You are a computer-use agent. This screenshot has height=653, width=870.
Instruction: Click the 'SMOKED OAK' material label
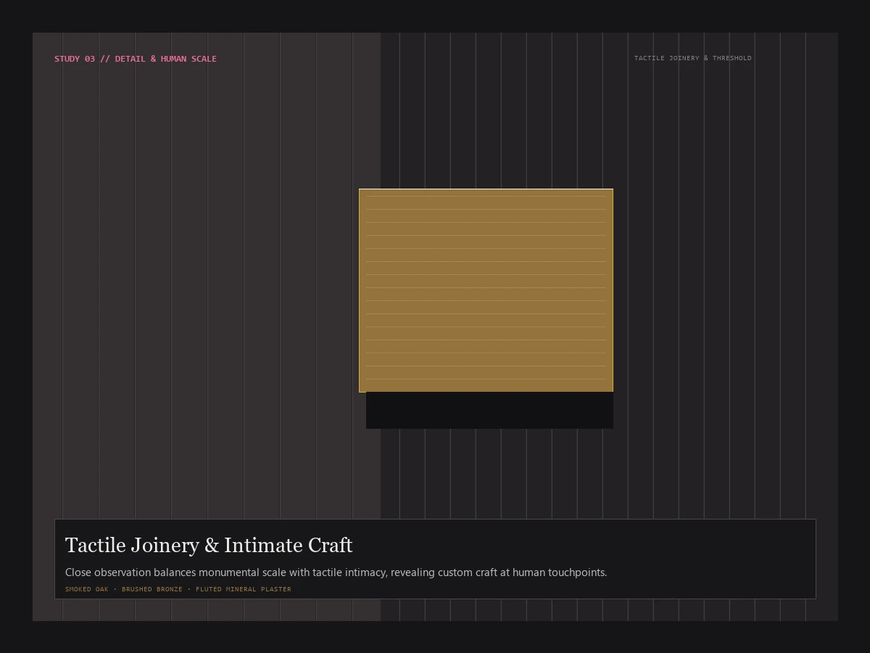87,589
